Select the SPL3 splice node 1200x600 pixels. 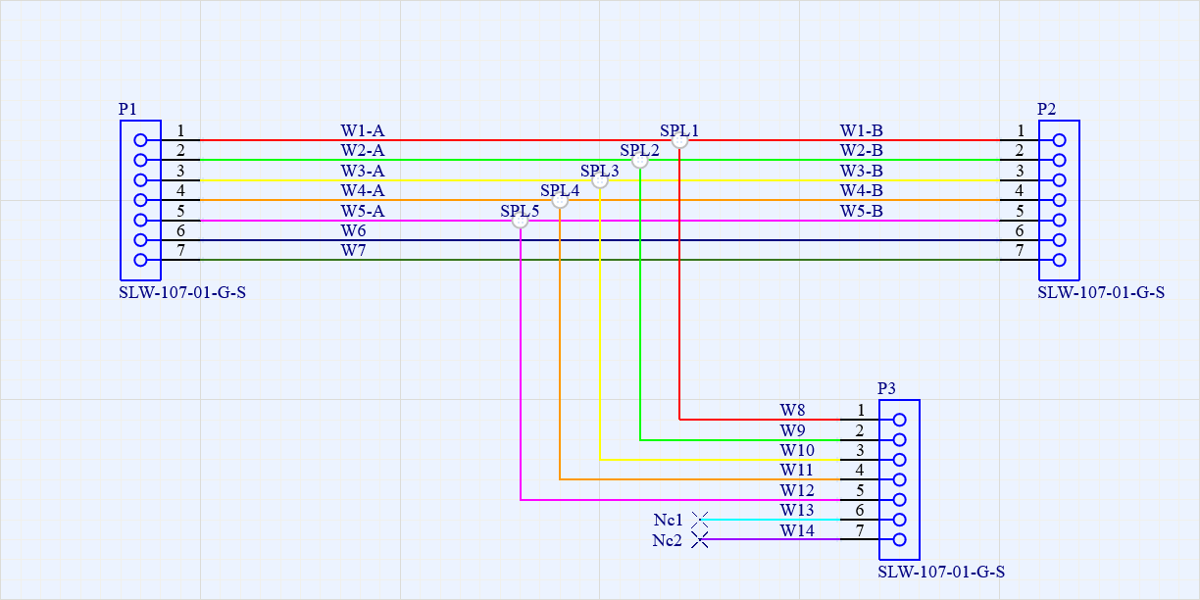(601, 181)
